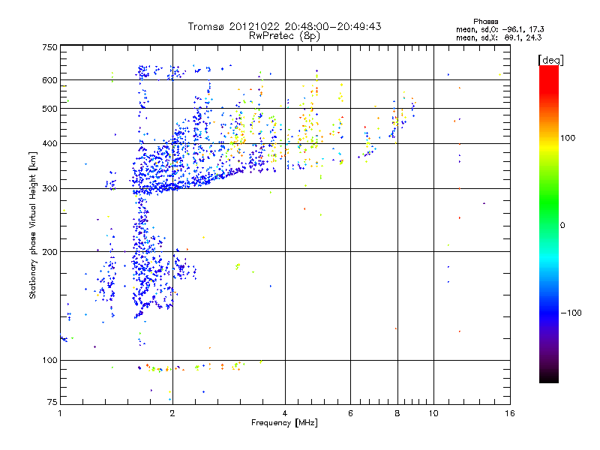The width and height of the screenshot is (600, 450).
Task: Click the 'mean, sd,O: -96.1, 17.3' line
Action: tap(499, 29)
